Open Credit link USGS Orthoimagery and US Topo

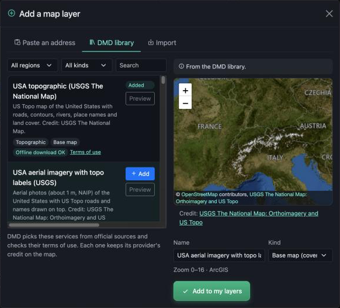pyautogui.click(x=249, y=218)
